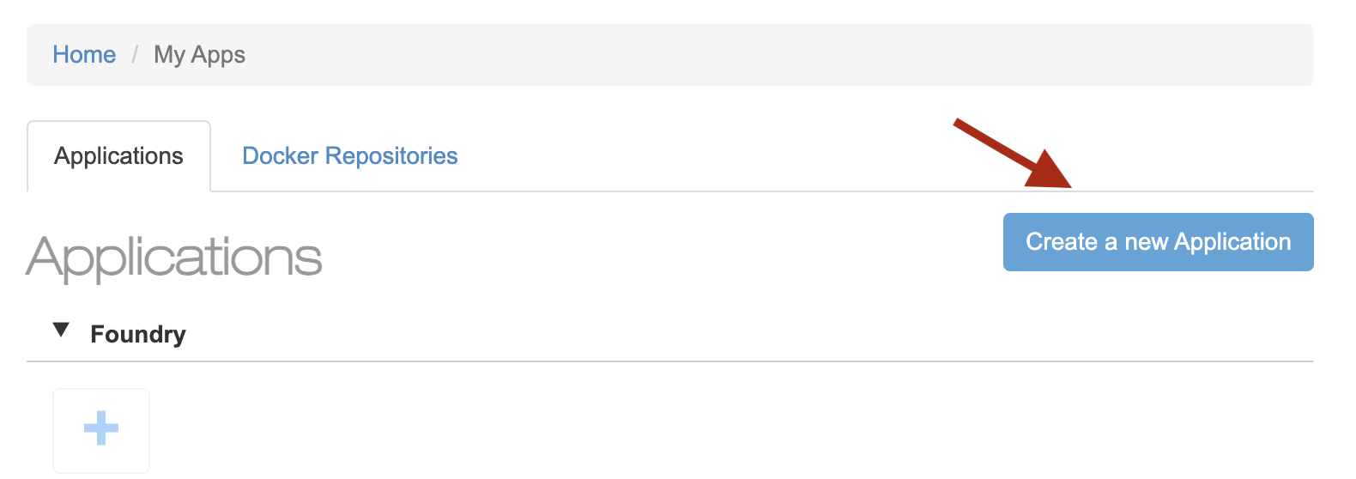
Task: Toggle the black Foundry disclosure arrow
Action: [61, 330]
